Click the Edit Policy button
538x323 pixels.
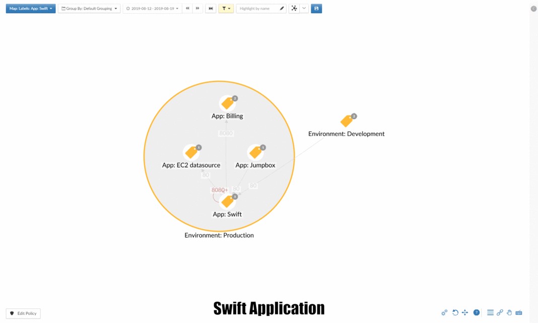click(23, 313)
